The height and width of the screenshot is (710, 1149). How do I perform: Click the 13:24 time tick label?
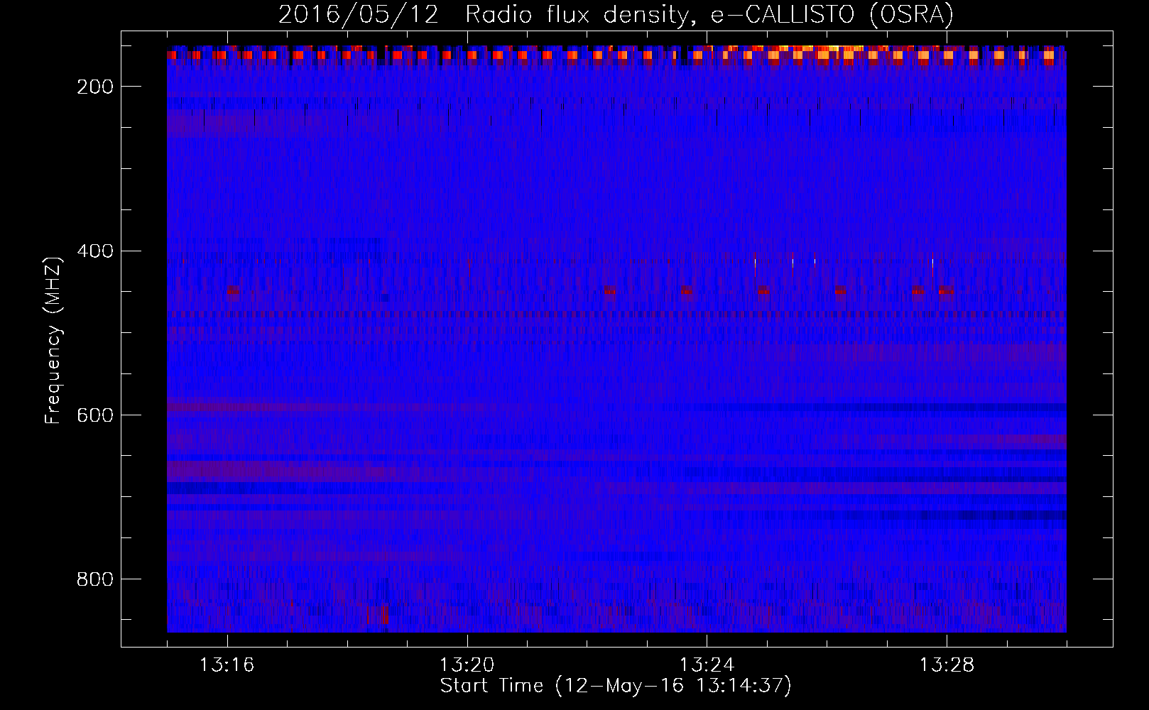coord(707,665)
